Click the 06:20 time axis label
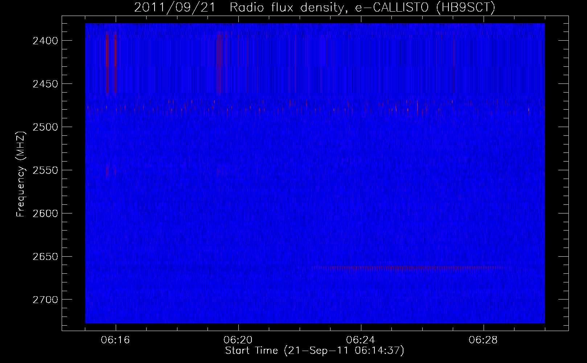Viewport: 587px width, 363px height. coord(238,340)
